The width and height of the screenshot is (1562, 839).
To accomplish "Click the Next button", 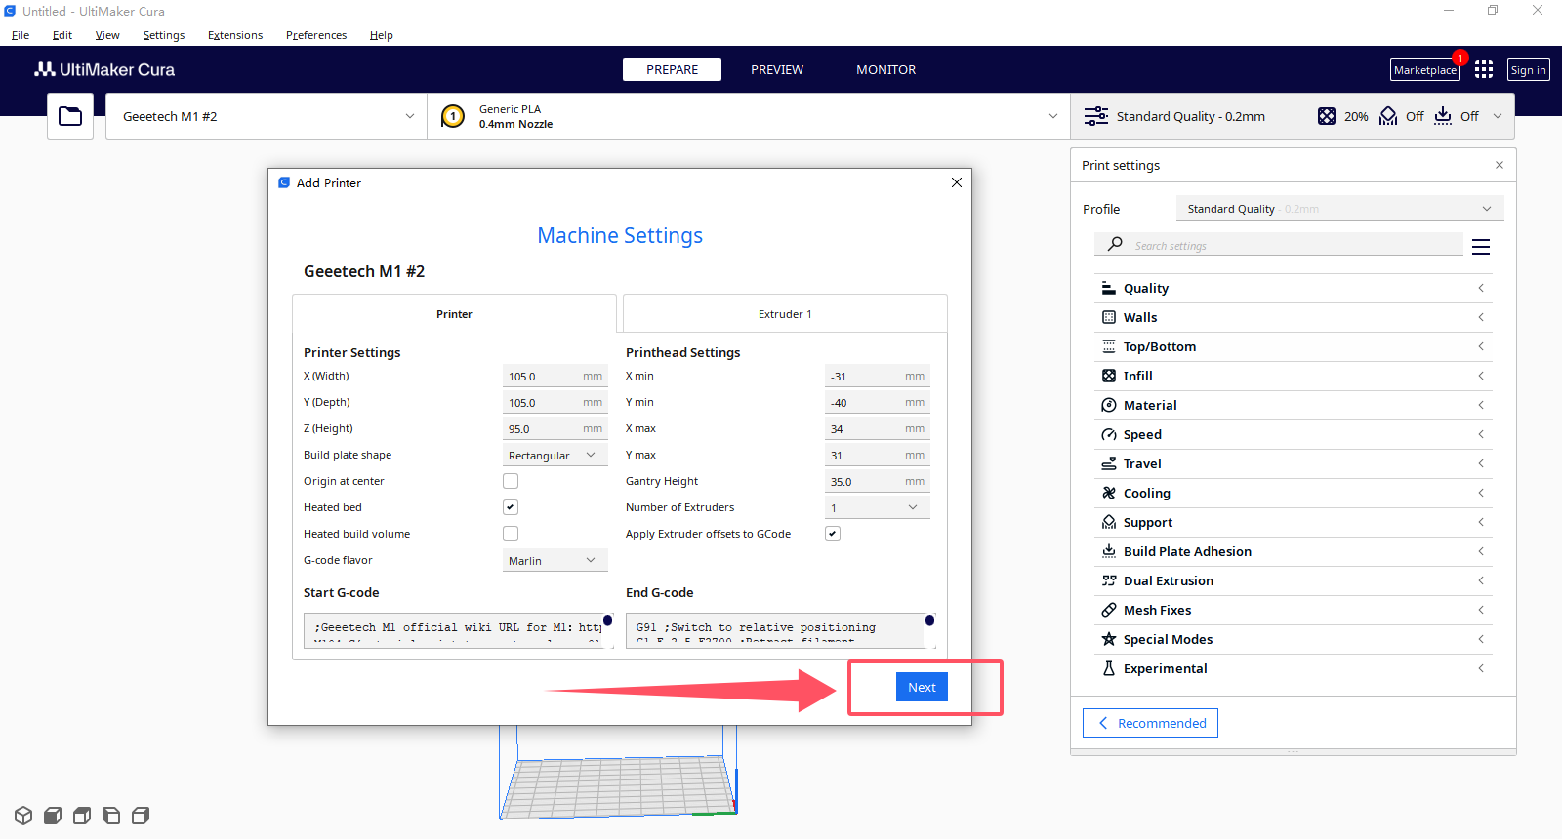I will [x=922, y=687].
